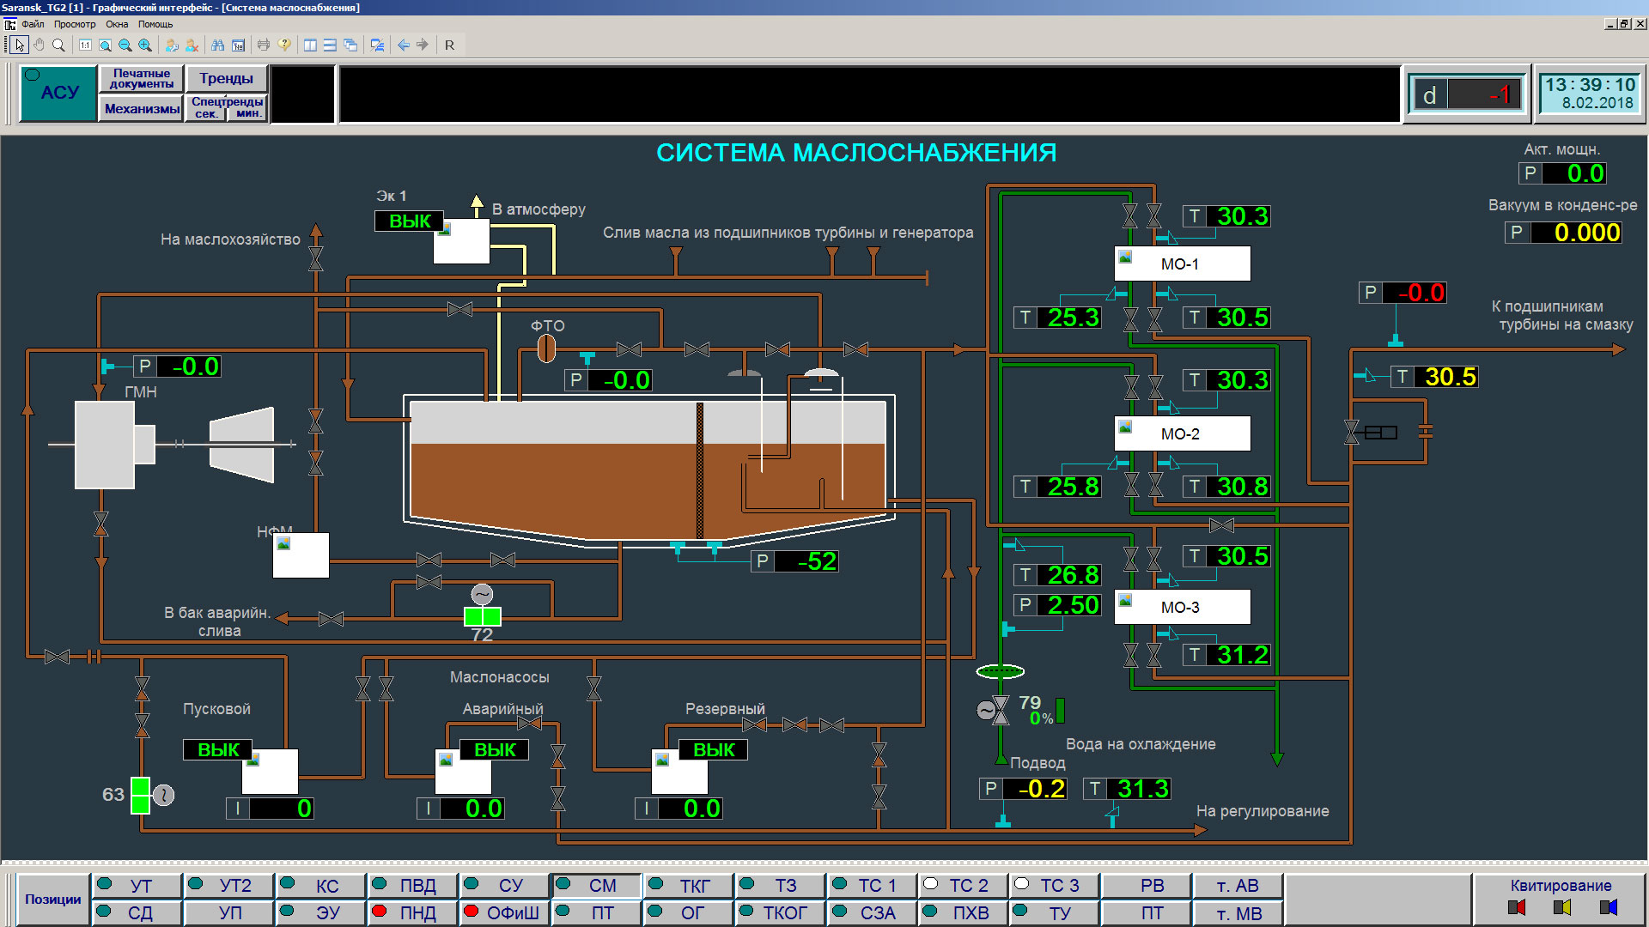Viewport: 1649px width, 927px height.
Task: Click the R toolbar button
Action: point(449,45)
